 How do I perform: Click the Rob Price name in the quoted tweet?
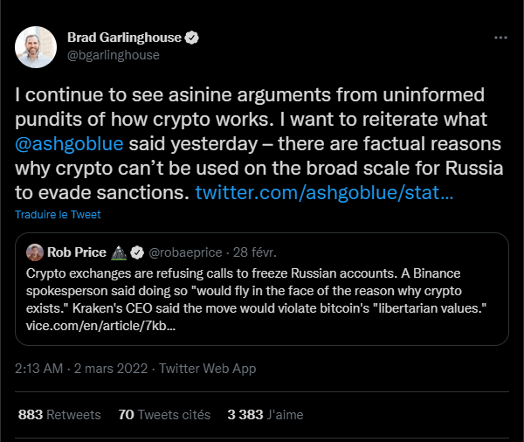(x=76, y=253)
